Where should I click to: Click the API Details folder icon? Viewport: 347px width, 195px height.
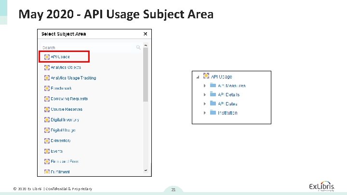(213, 94)
